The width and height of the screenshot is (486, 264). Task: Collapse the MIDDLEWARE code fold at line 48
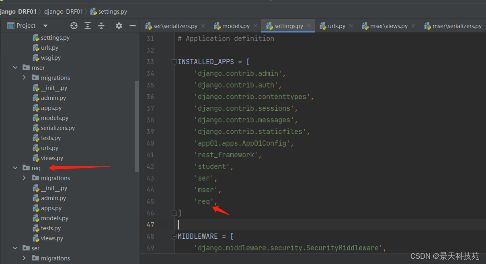pos(174,236)
